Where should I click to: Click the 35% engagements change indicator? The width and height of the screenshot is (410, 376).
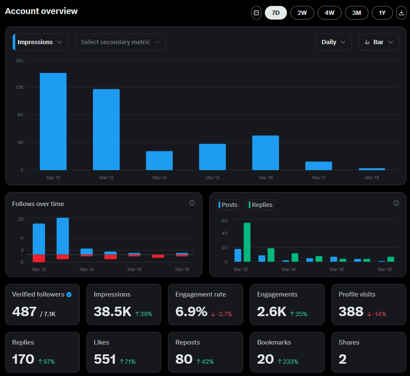(299, 314)
